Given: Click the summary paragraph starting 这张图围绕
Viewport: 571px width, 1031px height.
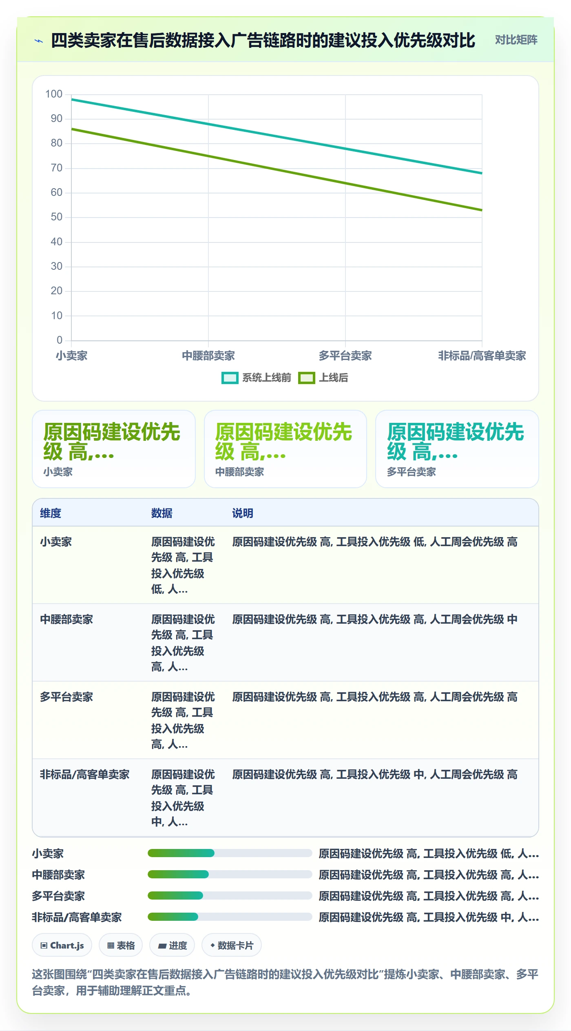Looking at the screenshot, I should click(285, 982).
